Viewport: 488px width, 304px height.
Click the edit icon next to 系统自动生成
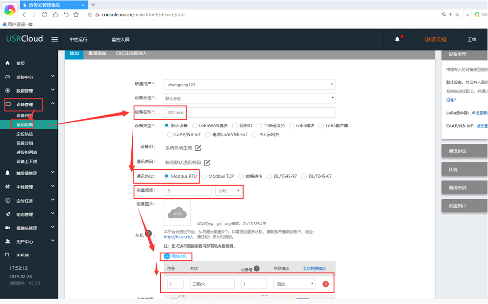198,148
